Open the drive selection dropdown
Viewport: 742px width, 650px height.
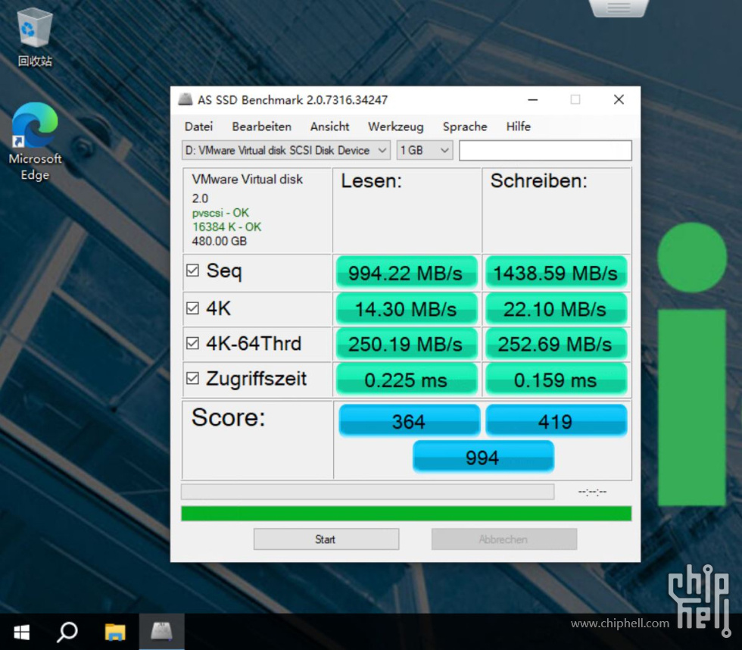[x=286, y=150]
